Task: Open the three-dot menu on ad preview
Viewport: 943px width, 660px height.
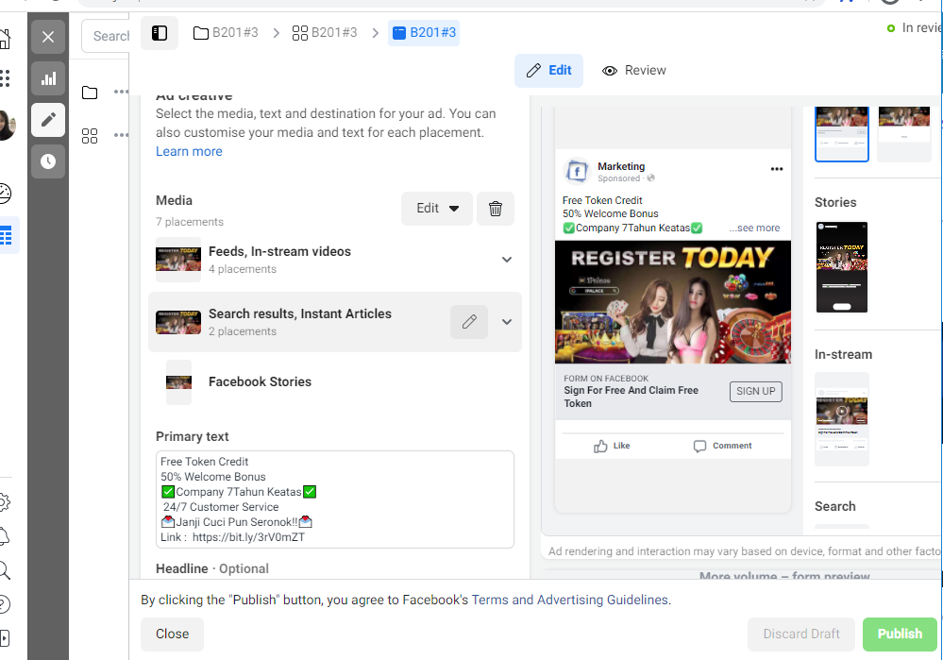Action: click(777, 169)
